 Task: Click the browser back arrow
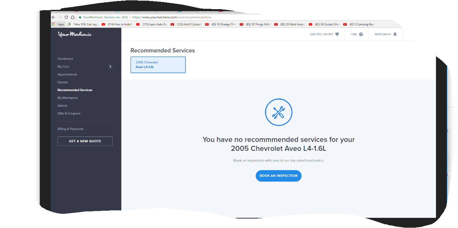pos(53,17)
